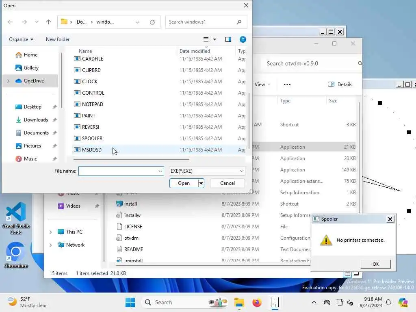This screenshot has height=312, width=416.
Task: Sort by the Name column header
Action: coord(85,51)
